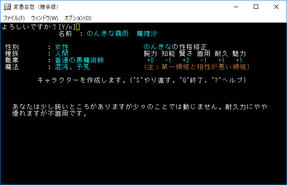Select the 人間 race value
The image size is (287, 185).
pyautogui.click(x=62, y=54)
